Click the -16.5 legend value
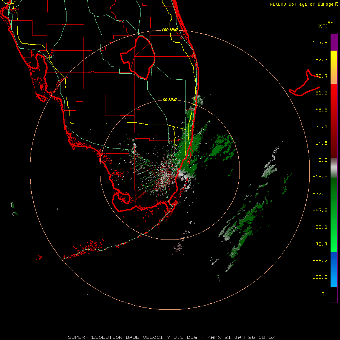Viewport: 340px width, 340px height. coord(320,177)
